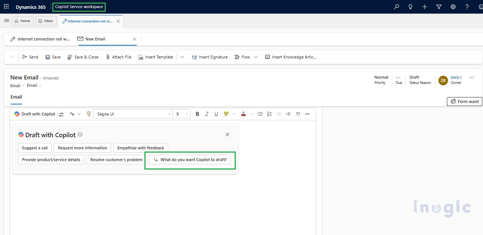Image resolution: width=483 pixels, height=235 pixels.
Task: Open Dynamics 365 settings gear
Action: [453, 6]
